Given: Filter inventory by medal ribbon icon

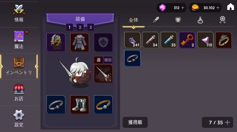Looking at the screenshot, I should (x=222, y=20).
